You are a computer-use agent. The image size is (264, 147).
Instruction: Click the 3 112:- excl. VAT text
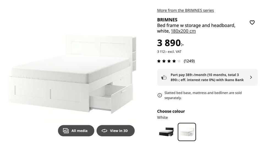(x=169, y=52)
